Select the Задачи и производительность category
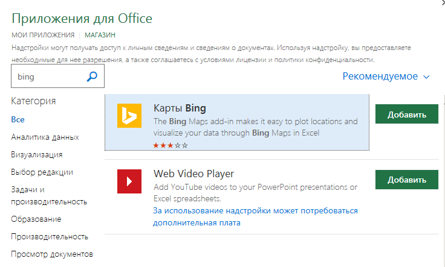The width and height of the screenshot is (445, 267). [x=49, y=195]
